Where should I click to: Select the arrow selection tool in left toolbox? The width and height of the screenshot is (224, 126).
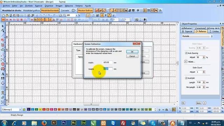tap(3, 26)
